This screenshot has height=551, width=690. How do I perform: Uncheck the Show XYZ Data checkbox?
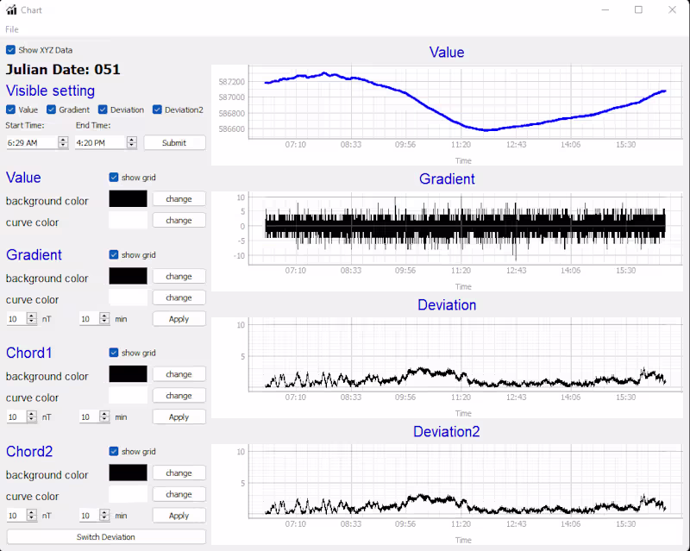coord(10,50)
